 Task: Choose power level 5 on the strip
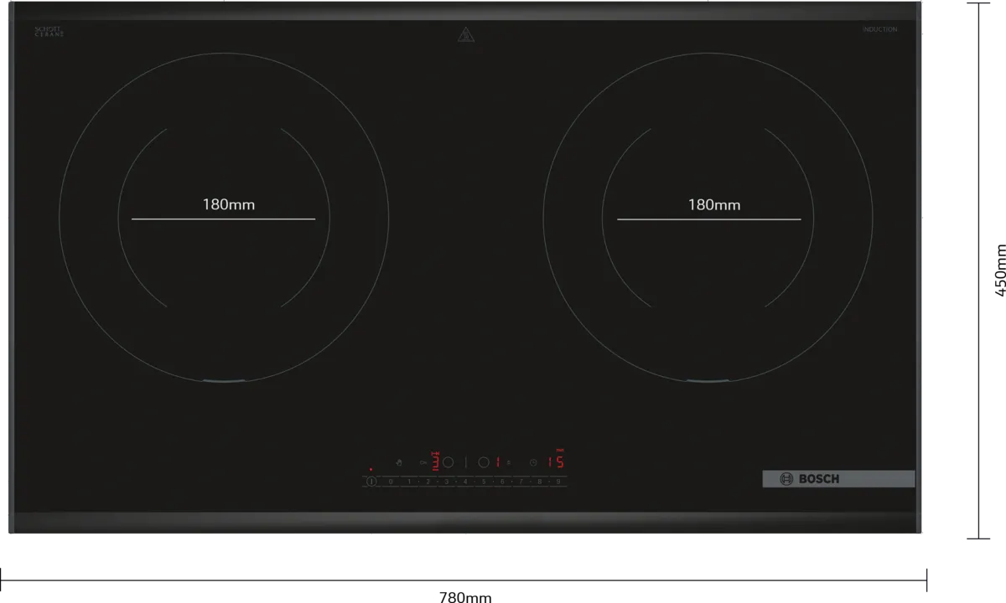click(x=484, y=482)
